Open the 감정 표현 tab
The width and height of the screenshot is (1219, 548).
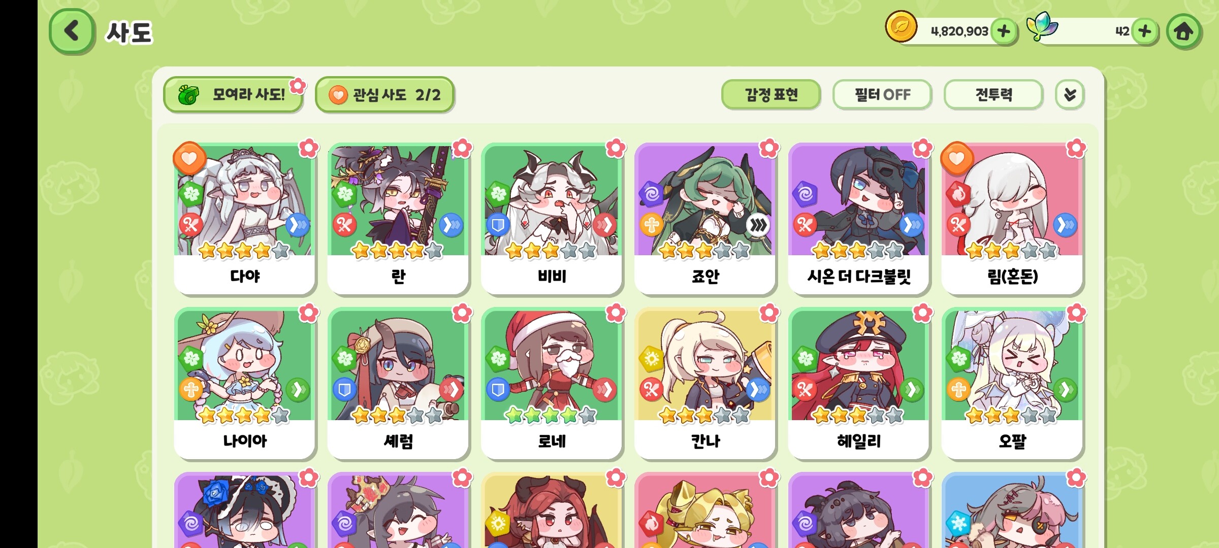pyautogui.click(x=771, y=94)
